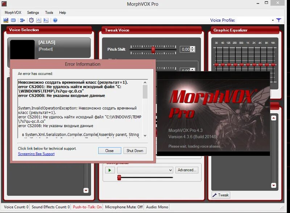Click 'An error has occurred:' text
This screenshot has height=213, width=290.
35,74
